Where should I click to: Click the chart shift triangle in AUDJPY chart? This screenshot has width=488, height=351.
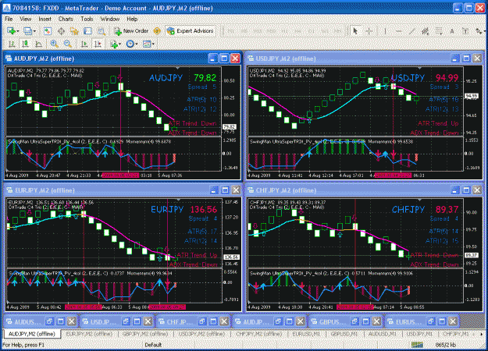click(x=177, y=68)
